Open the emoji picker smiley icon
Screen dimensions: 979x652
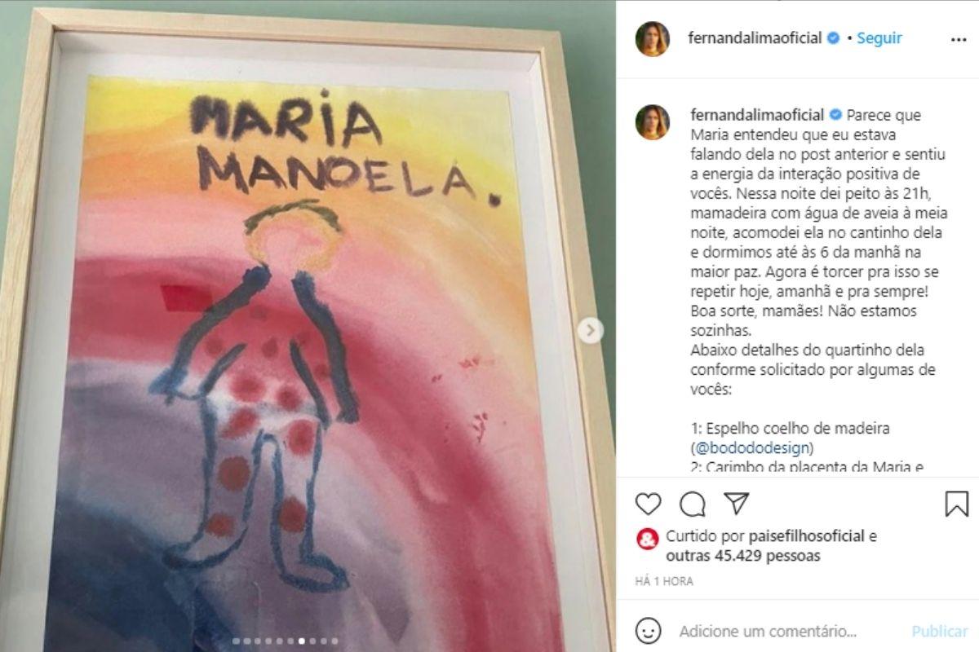(x=648, y=631)
